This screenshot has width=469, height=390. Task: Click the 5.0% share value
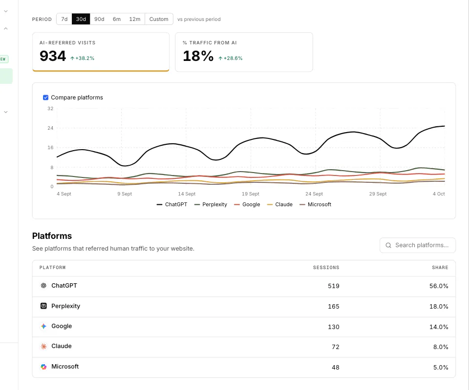(441, 367)
